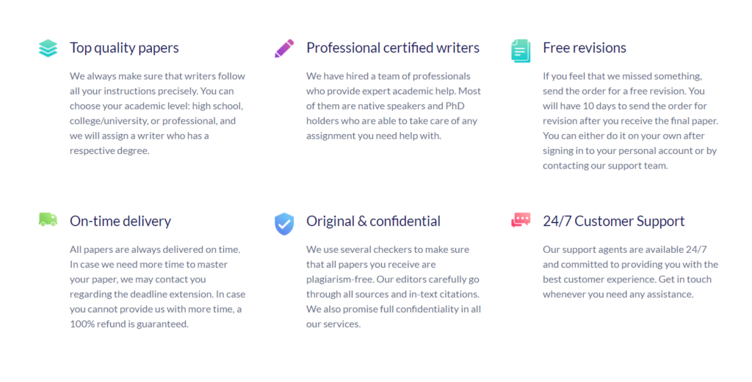
Task: Select the Original & confidential heading
Action: click(x=373, y=221)
